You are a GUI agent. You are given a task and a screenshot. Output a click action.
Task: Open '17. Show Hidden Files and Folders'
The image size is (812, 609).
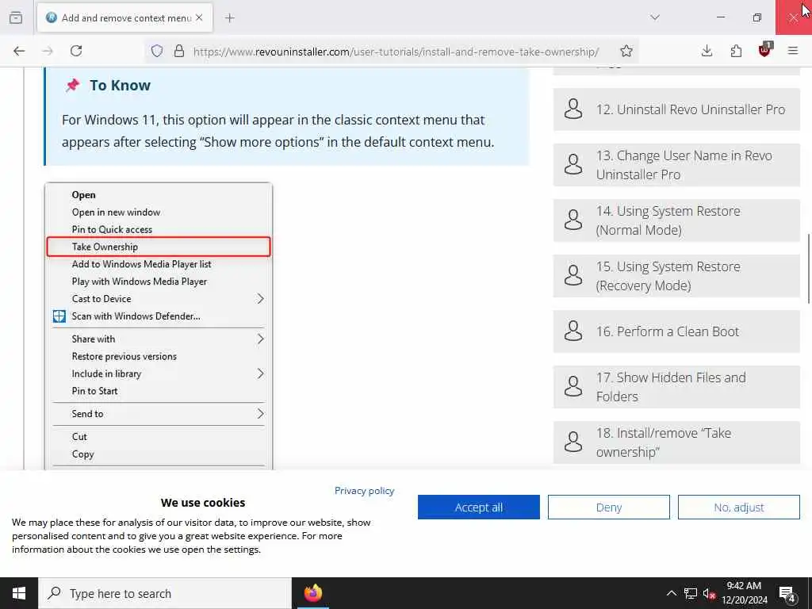[676, 387]
